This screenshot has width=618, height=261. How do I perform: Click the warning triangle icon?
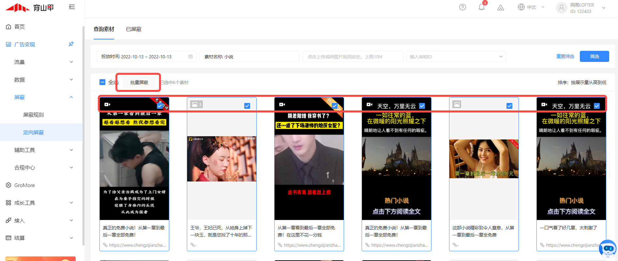[501, 7]
